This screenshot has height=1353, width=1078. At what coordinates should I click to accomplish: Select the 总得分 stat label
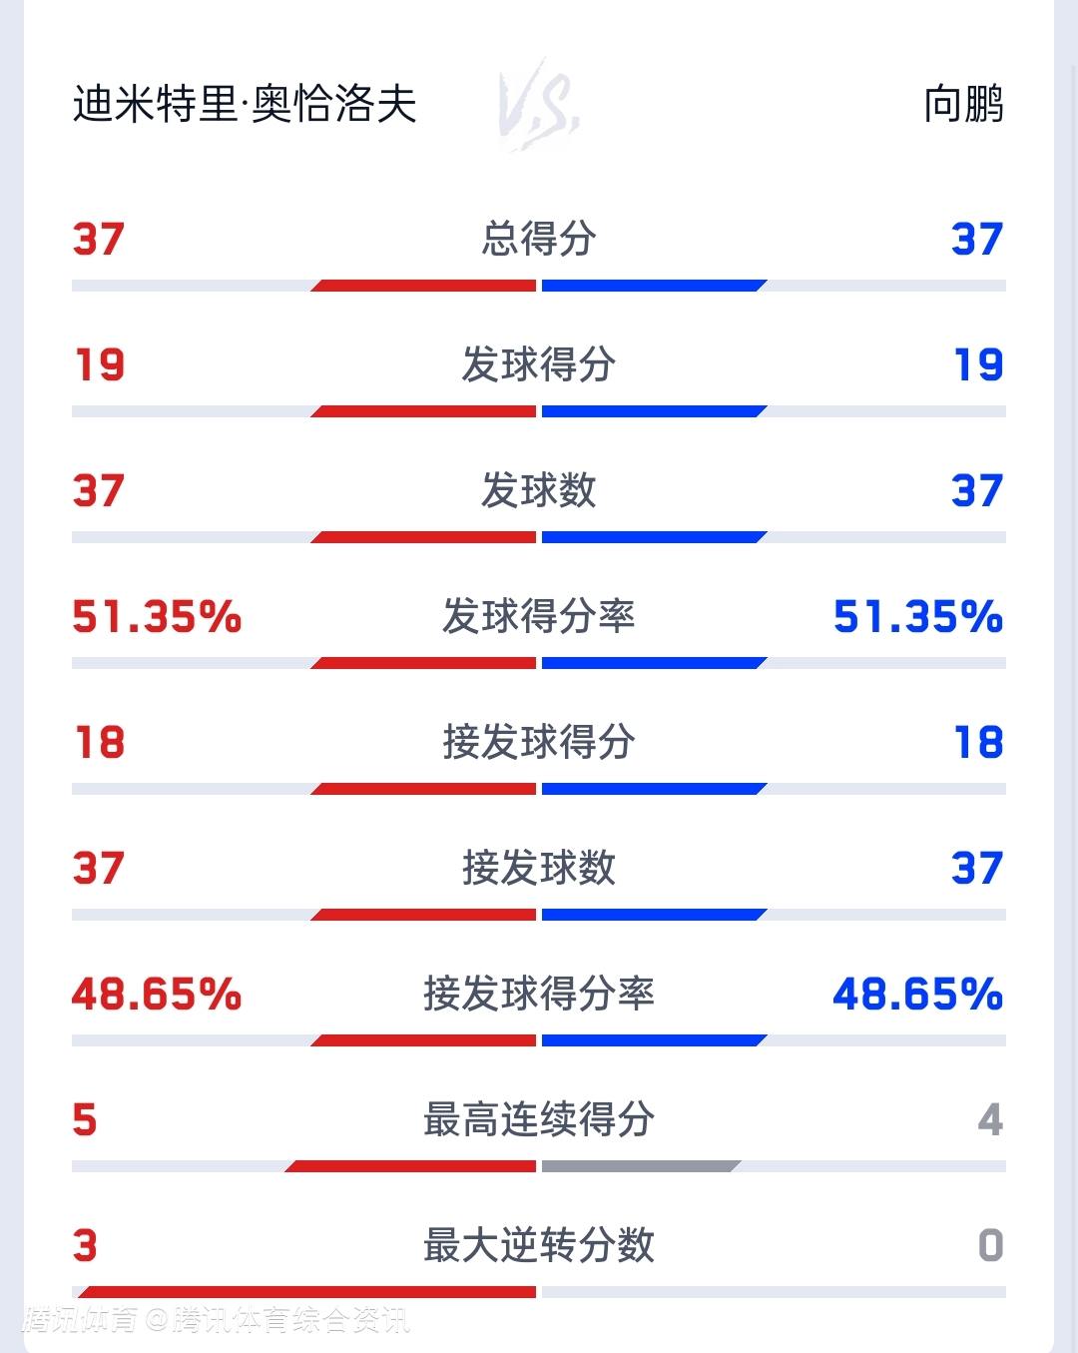(539, 240)
